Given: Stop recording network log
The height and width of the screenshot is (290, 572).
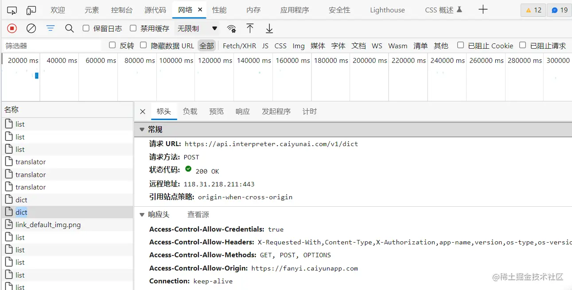Looking at the screenshot, I should coord(12,28).
